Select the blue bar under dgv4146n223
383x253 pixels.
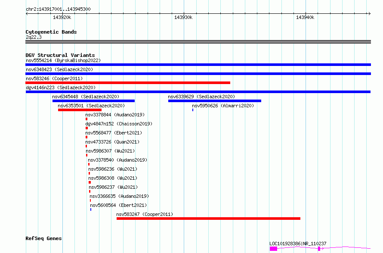198,92
